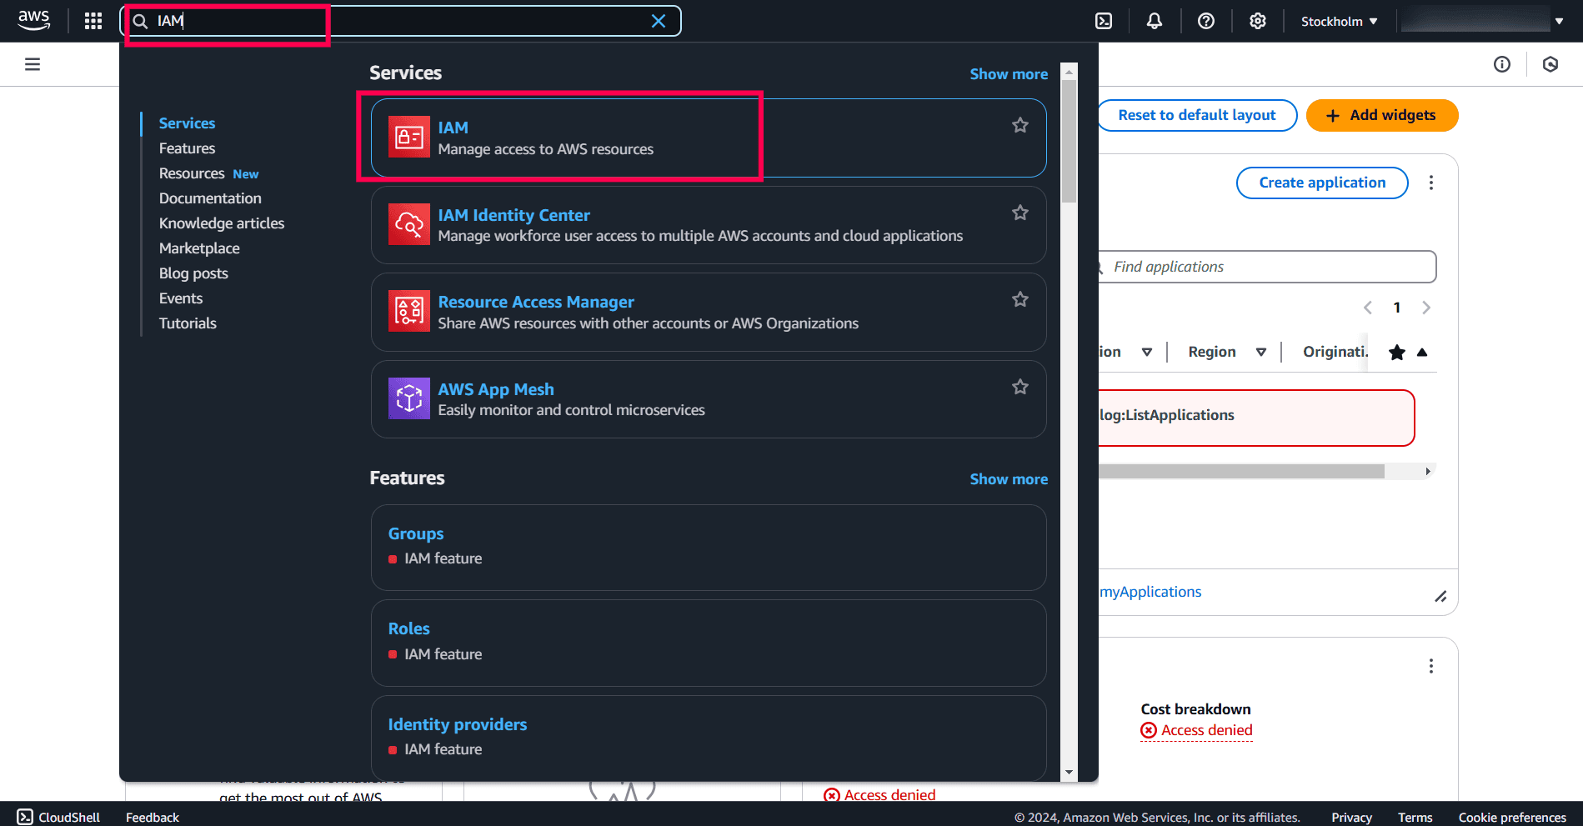This screenshot has width=1583, height=826.
Task: Open the notifications bell
Action: pyautogui.click(x=1155, y=20)
